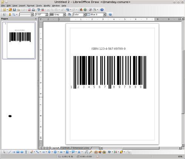This screenshot has height=159, width=185.
Task: Select the Block Arrows tool
Action: point(61,152)
